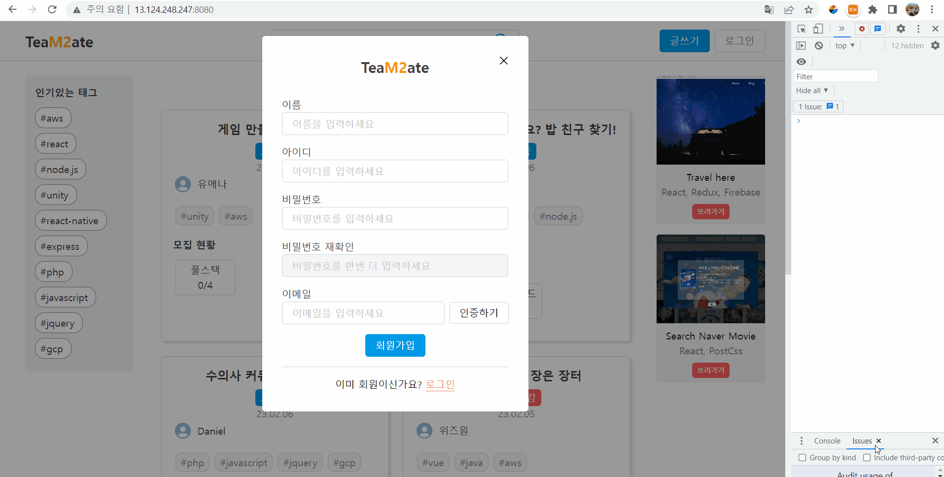This screenshot has height=477, width=944.
Task: Select the Issues drawer tab
Action: click(x=862, y=441)
